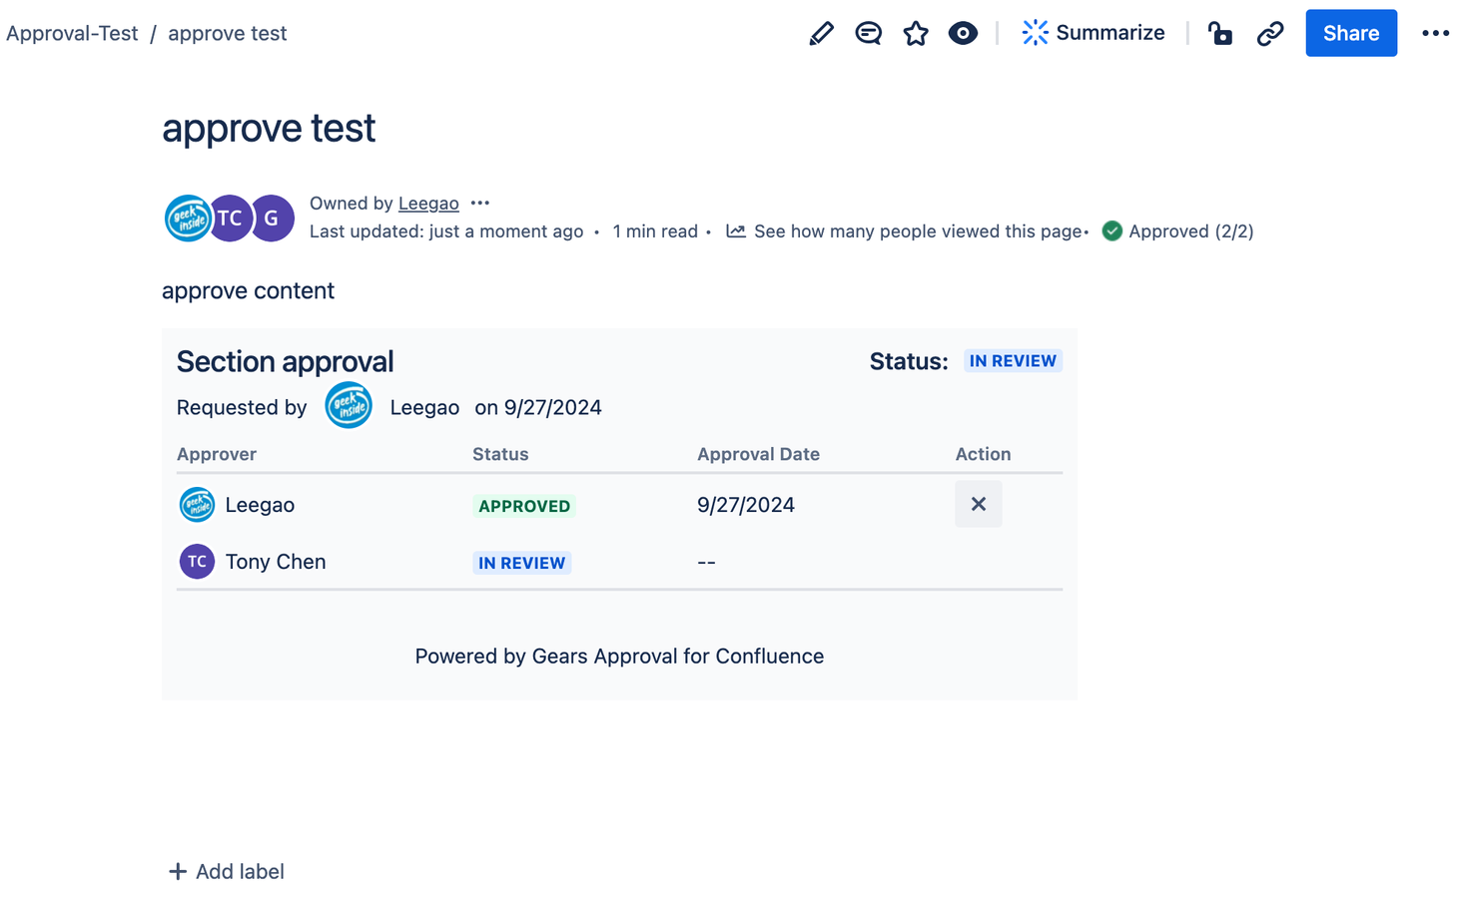Viewport: 1464px width, 897px height.
Task: Copy page link with chain icon
Action: pos(1269,33)
